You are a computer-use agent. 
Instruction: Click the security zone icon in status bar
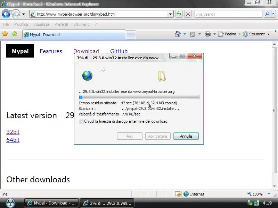click(x=178, y=194)
